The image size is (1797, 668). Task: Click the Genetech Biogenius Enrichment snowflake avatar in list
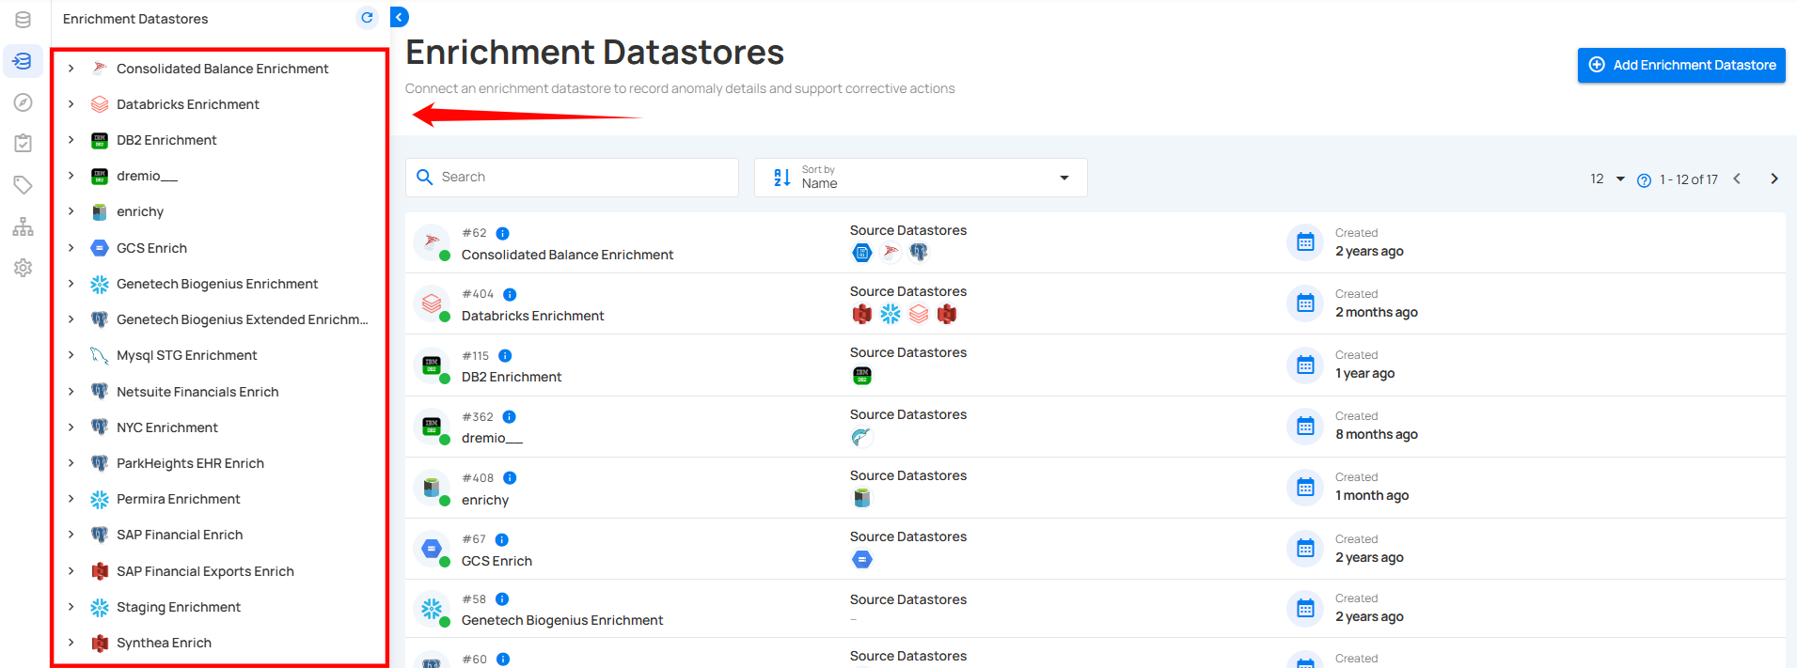pos(432,610)
